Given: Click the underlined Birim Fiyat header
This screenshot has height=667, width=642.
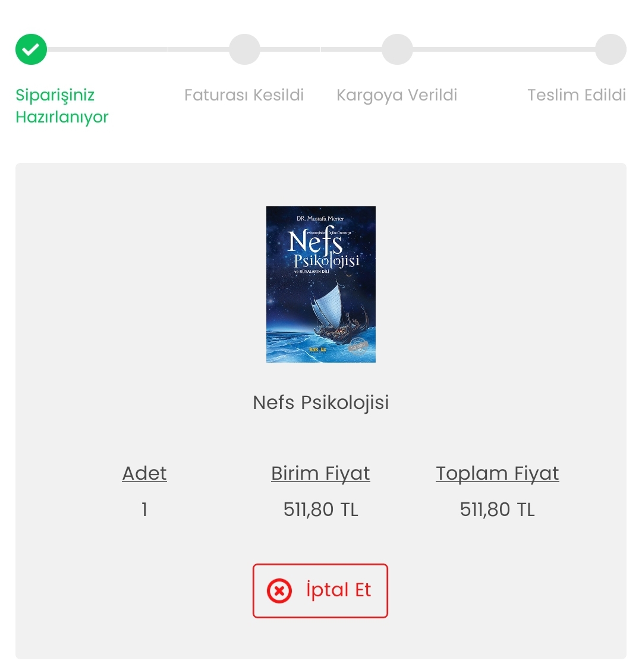Looking at the screenshot, I should [320, 473].
